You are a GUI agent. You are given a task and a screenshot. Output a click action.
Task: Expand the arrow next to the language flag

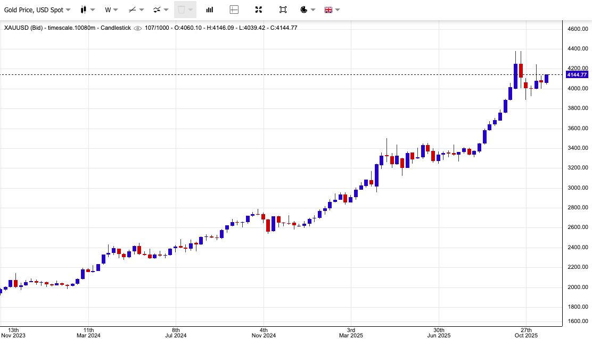(338, 10)
